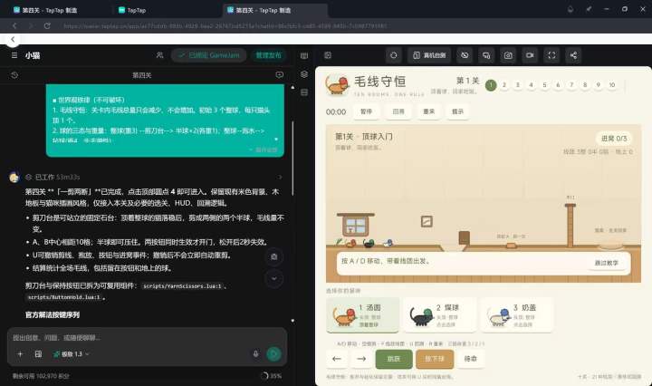
Task: Choose cat 2 煤球 black card
Action: tap(439, 315)
